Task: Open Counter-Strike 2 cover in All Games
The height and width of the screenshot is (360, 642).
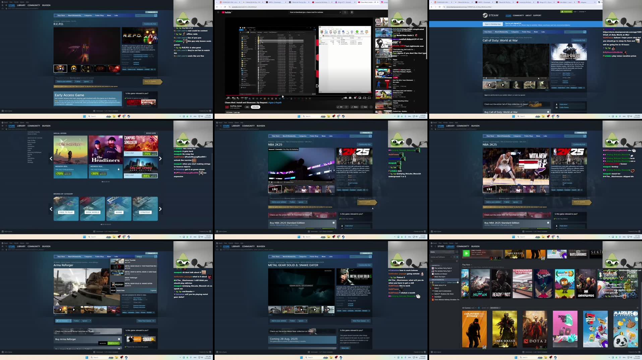Action: point(474,329)
